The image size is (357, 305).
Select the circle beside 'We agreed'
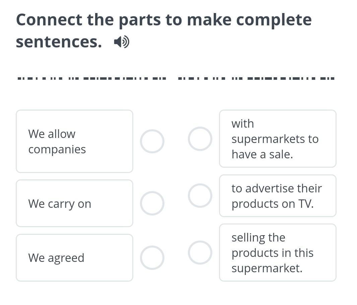pyautogui.click(x=152, y=258)
